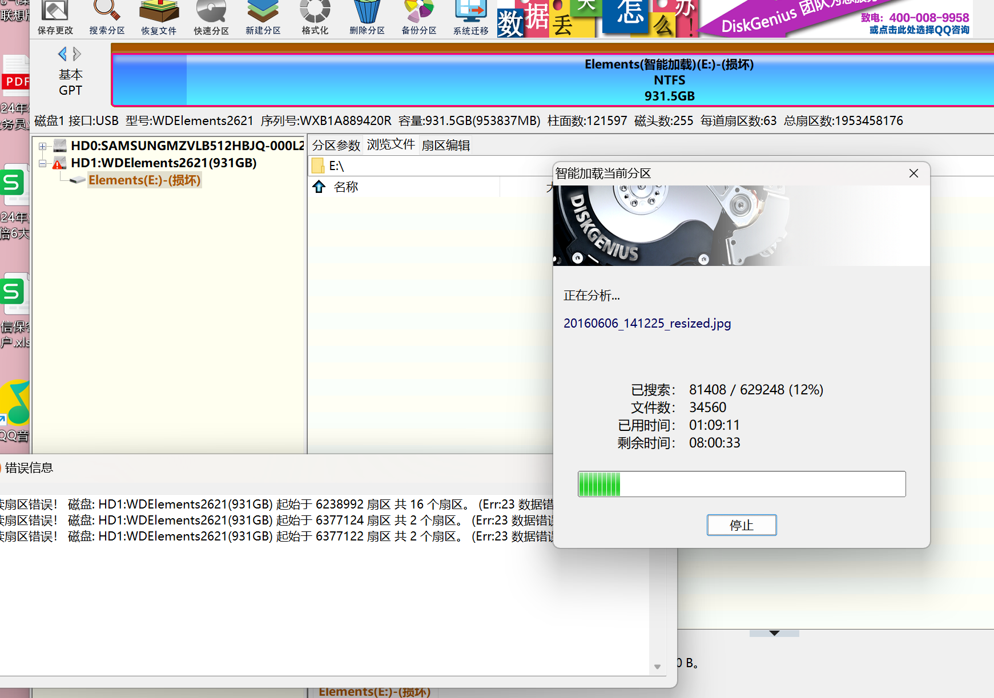Screen dimensions: 994x698
Task: Click error log scrollbar down arrow
Action: [657, 667]
